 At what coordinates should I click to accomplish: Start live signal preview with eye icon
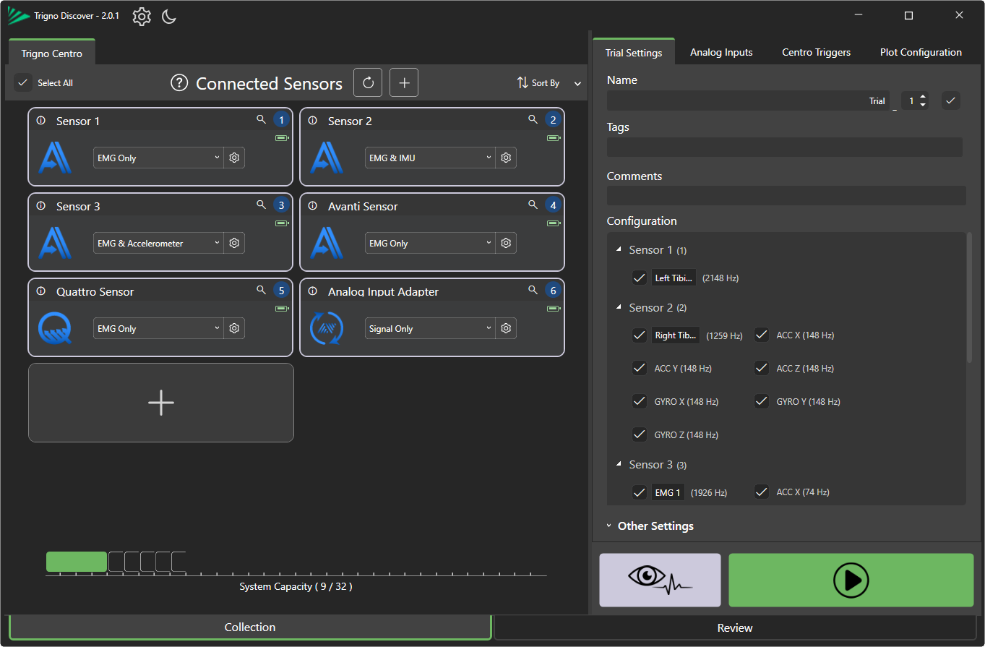pos(660,580)
